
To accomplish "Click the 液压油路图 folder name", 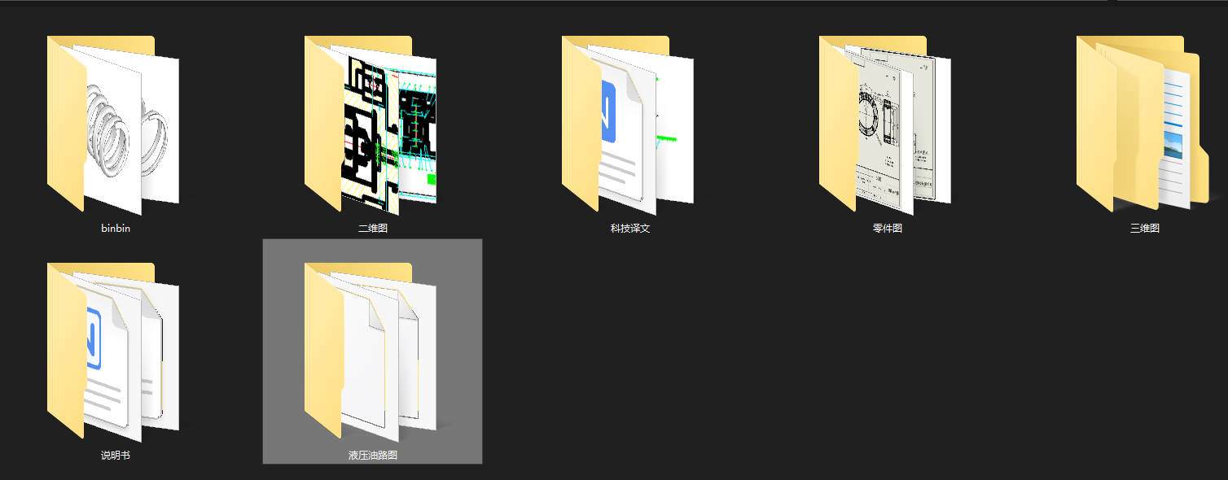I will (x=373, y=456).
